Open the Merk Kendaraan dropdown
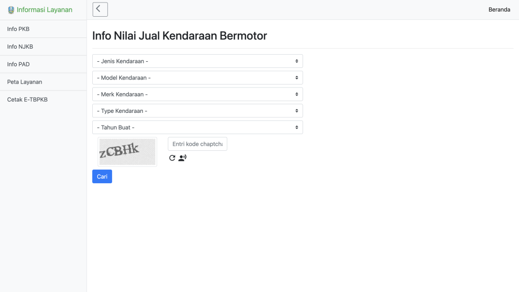The width and height of the screenshot is (519, 292). (x=197, y=94)
